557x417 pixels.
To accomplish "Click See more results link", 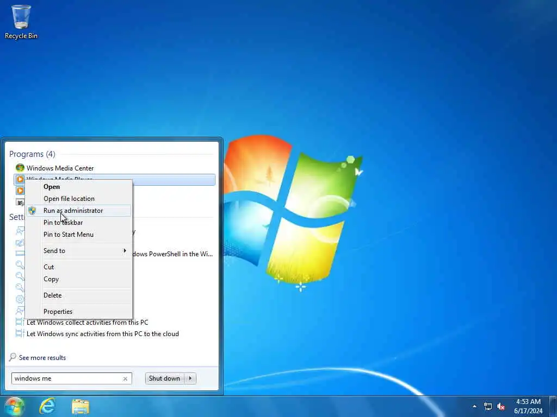I will pos(38,357).
